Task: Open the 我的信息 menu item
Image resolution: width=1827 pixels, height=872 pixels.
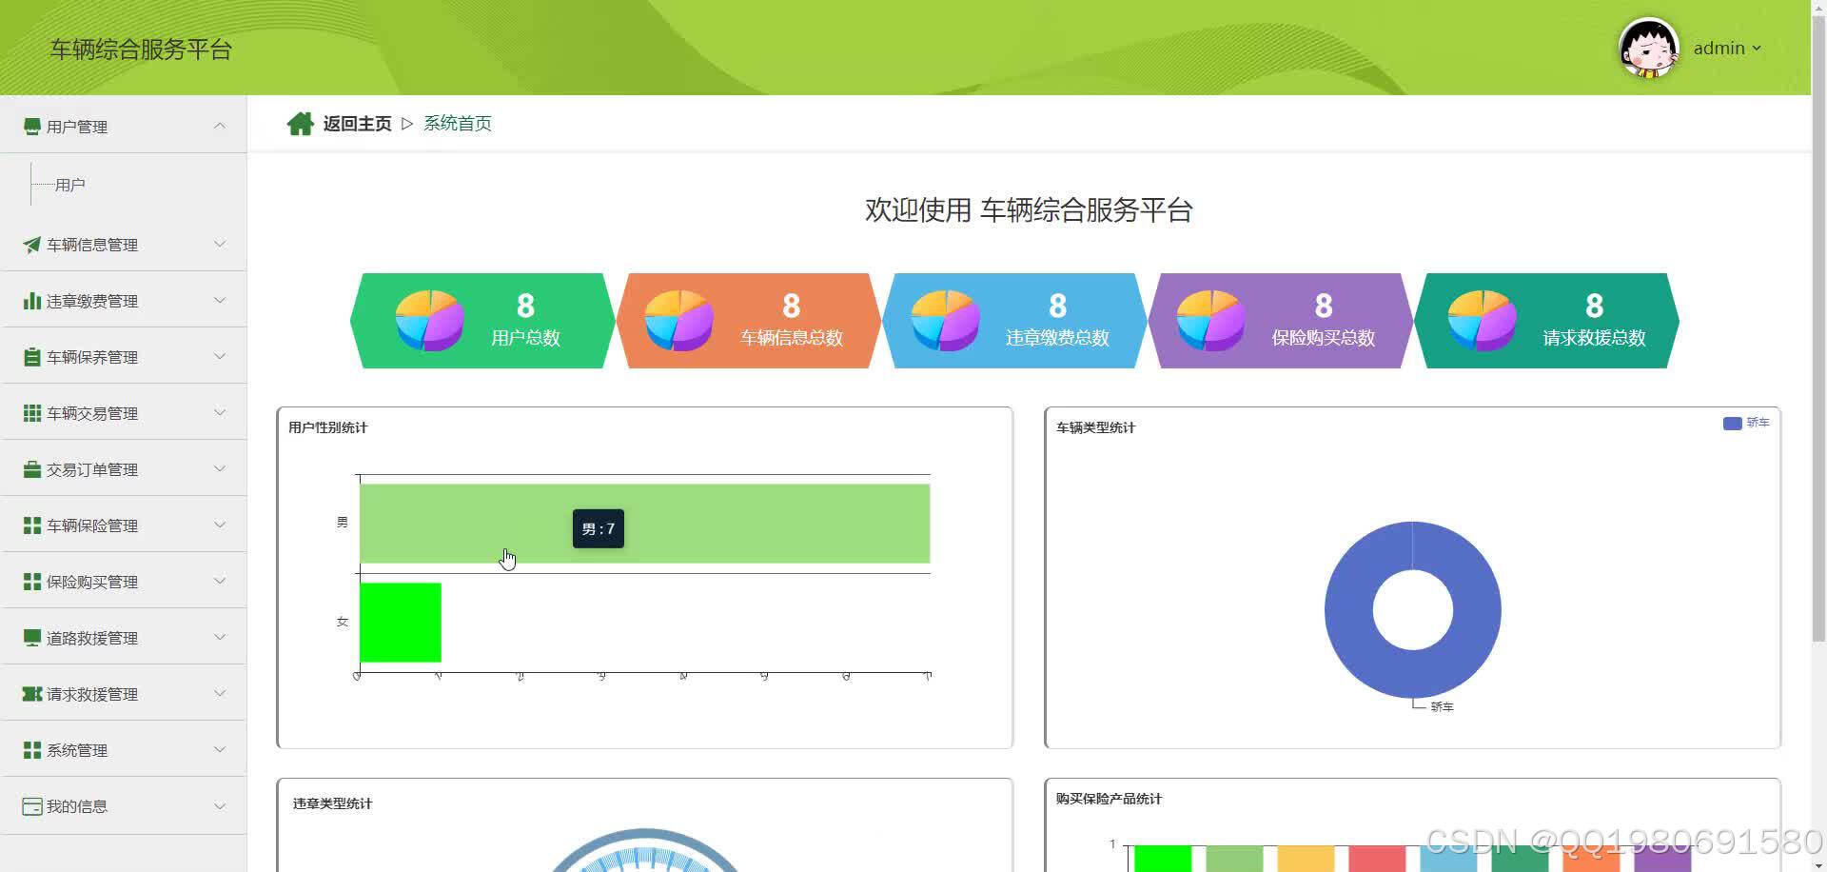Action: (x=76, y=805)
